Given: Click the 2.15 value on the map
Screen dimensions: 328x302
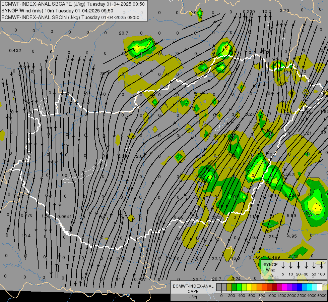Looking at the screenshot, I should pyautogui.click(x=121, y=258).
